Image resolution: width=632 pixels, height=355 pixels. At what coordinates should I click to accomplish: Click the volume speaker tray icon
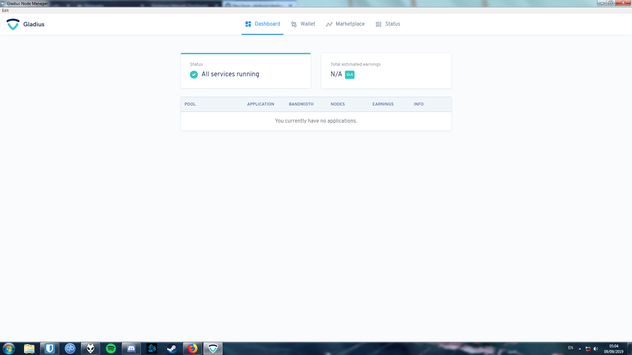[x=596, y=349]
